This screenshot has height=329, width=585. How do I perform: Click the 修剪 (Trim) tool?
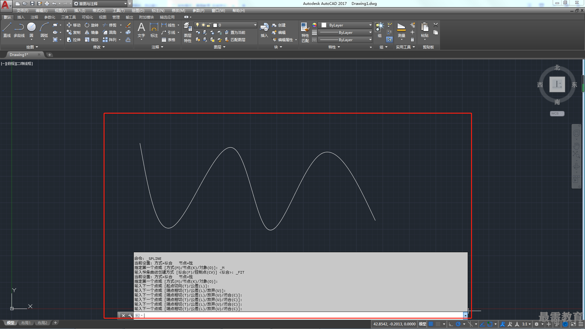tap(109, 25)
